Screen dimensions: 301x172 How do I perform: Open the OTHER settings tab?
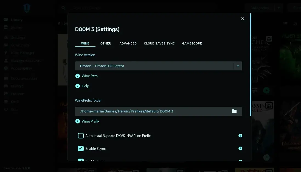[x=106, y=43]
